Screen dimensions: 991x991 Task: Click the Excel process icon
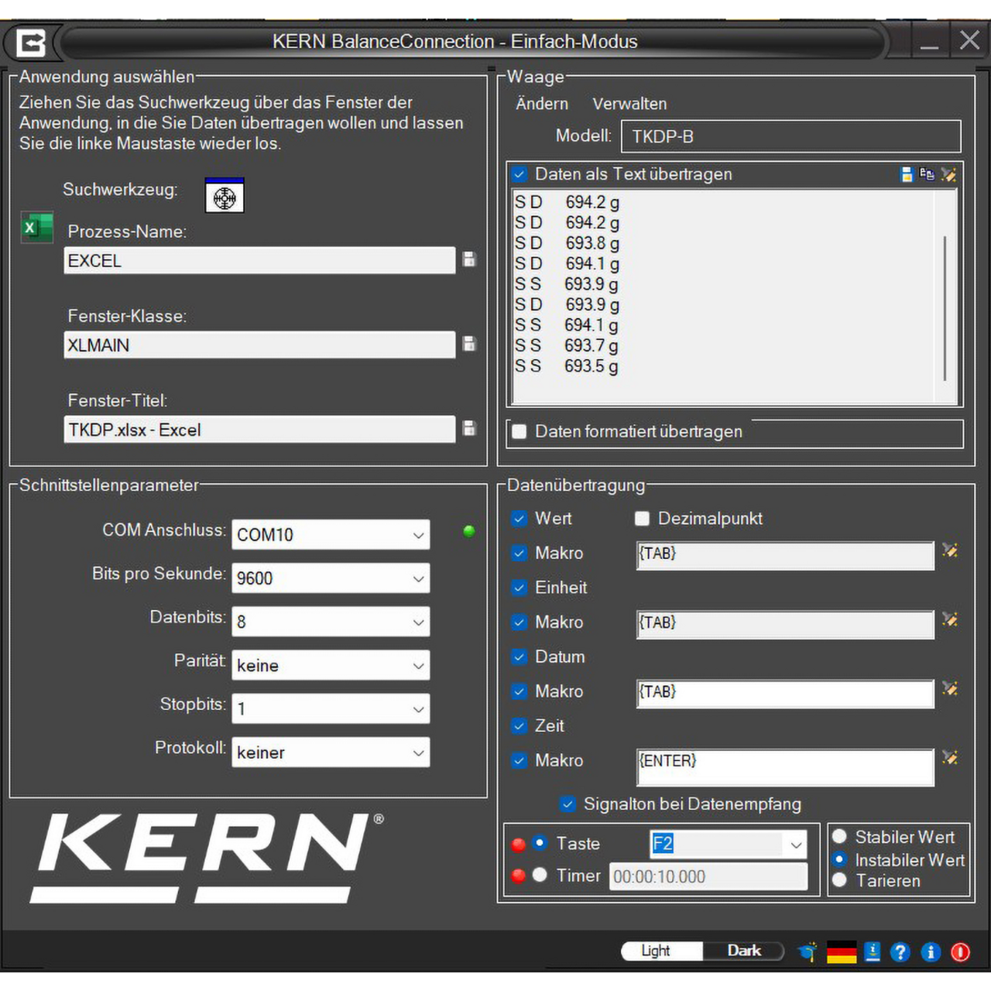(x=36, y=227)
